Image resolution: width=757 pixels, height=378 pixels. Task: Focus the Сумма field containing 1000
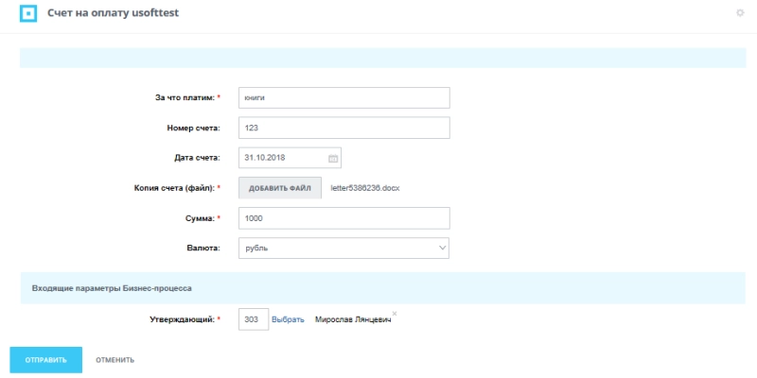click(x=343, y=218)
